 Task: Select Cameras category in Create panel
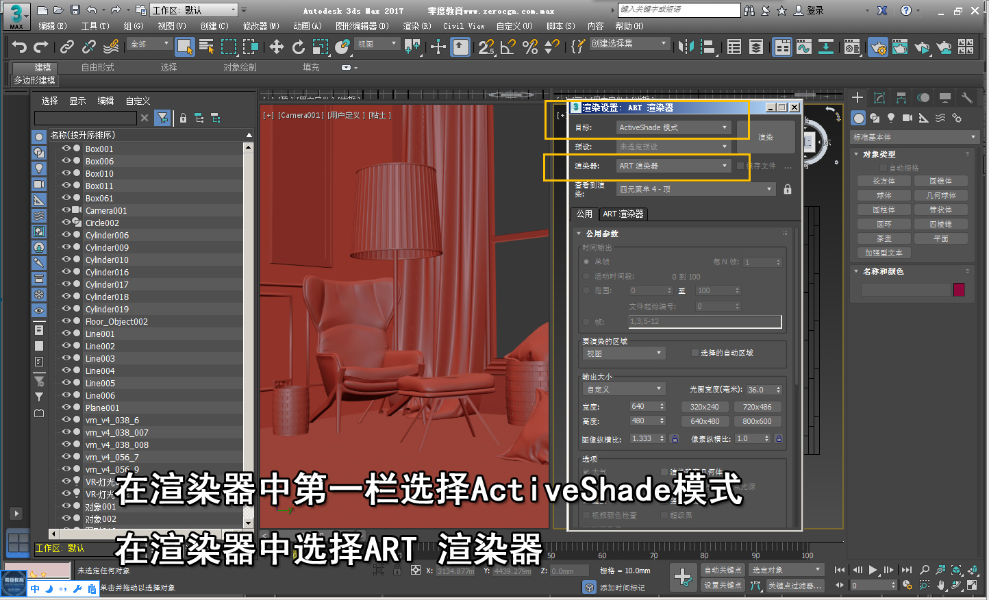907,118
